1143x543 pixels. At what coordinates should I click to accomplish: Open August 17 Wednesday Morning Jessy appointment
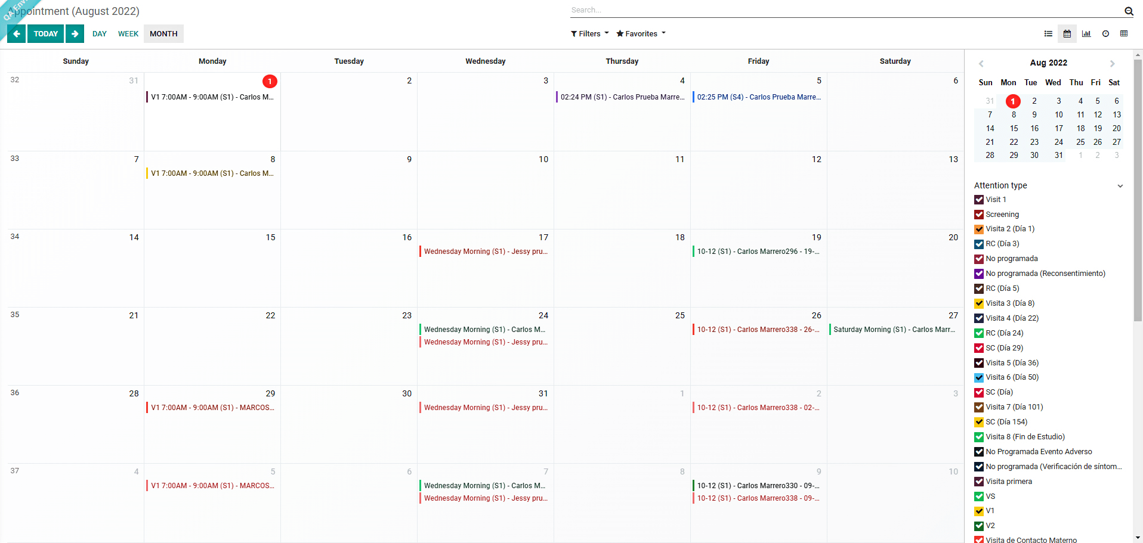click(x=485, y=252)
